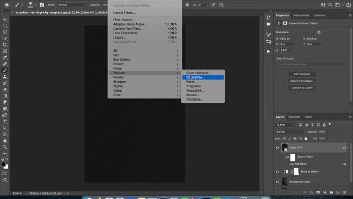
Task: Click the Convert to Layers button
Action: coord(302,88)
